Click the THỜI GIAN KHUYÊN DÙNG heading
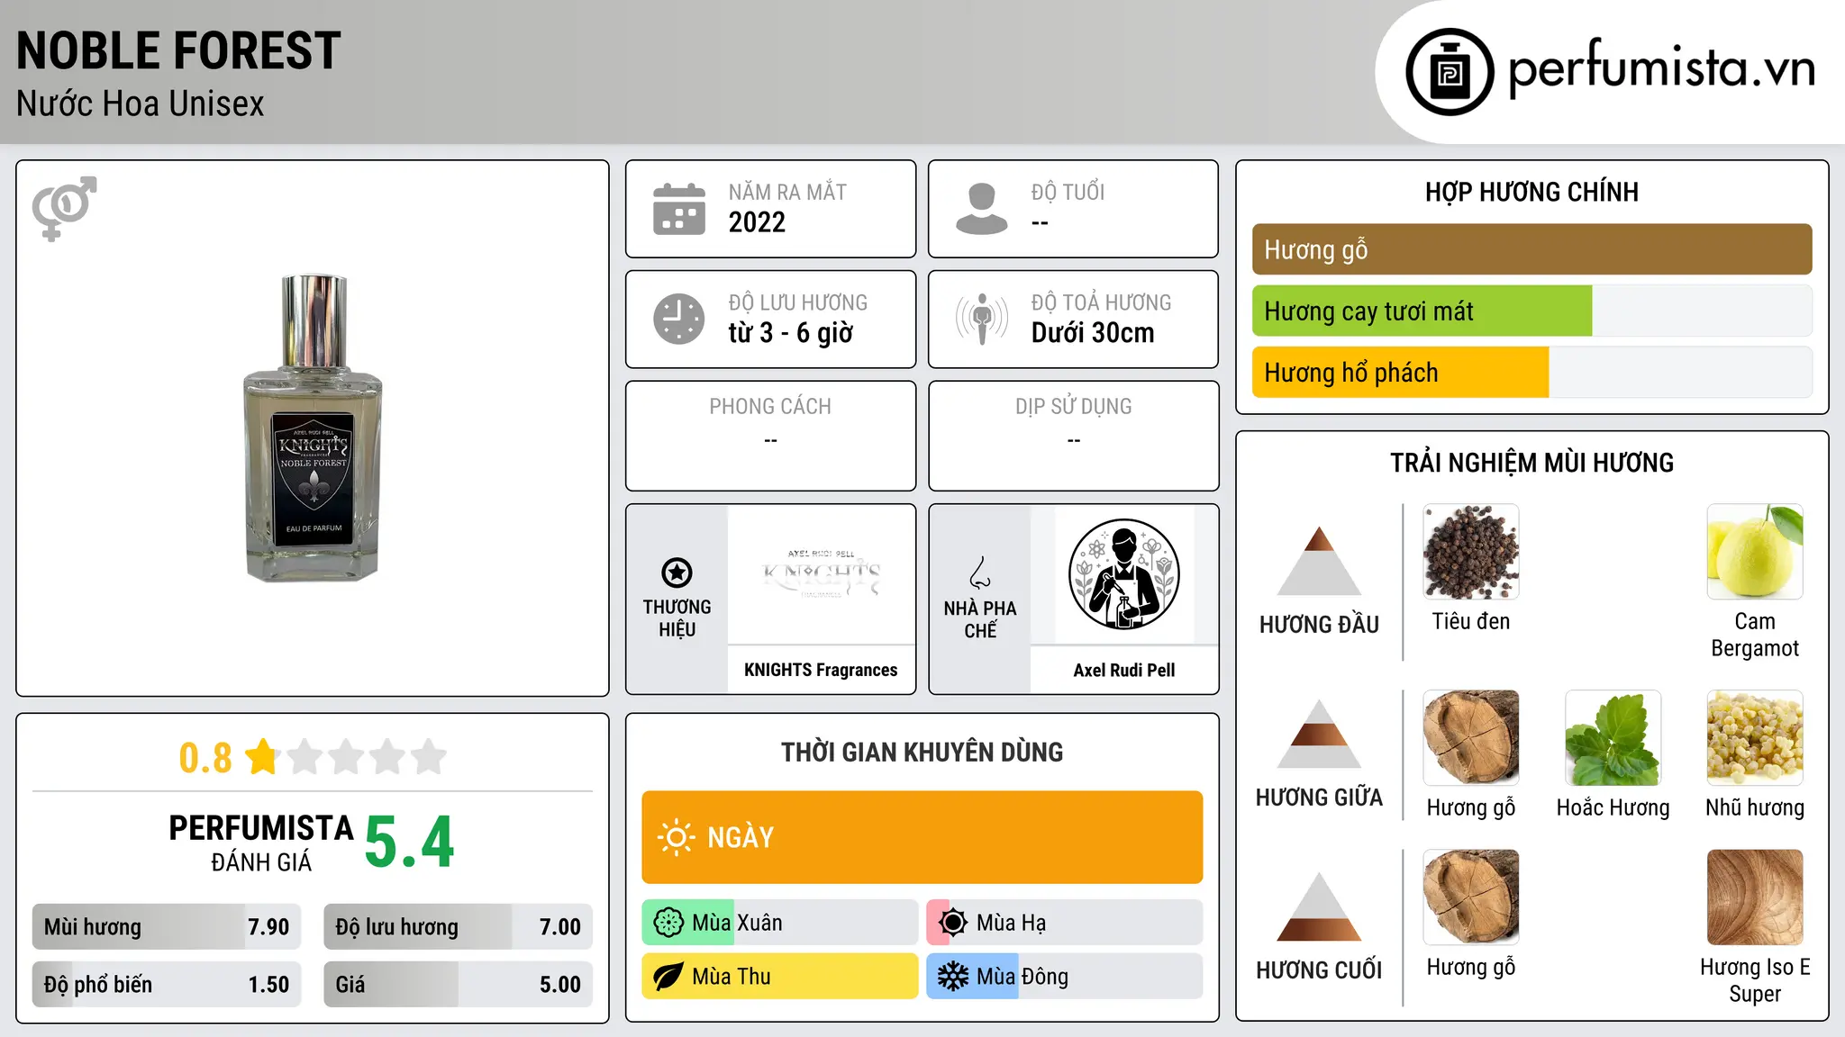 point(922,752)
